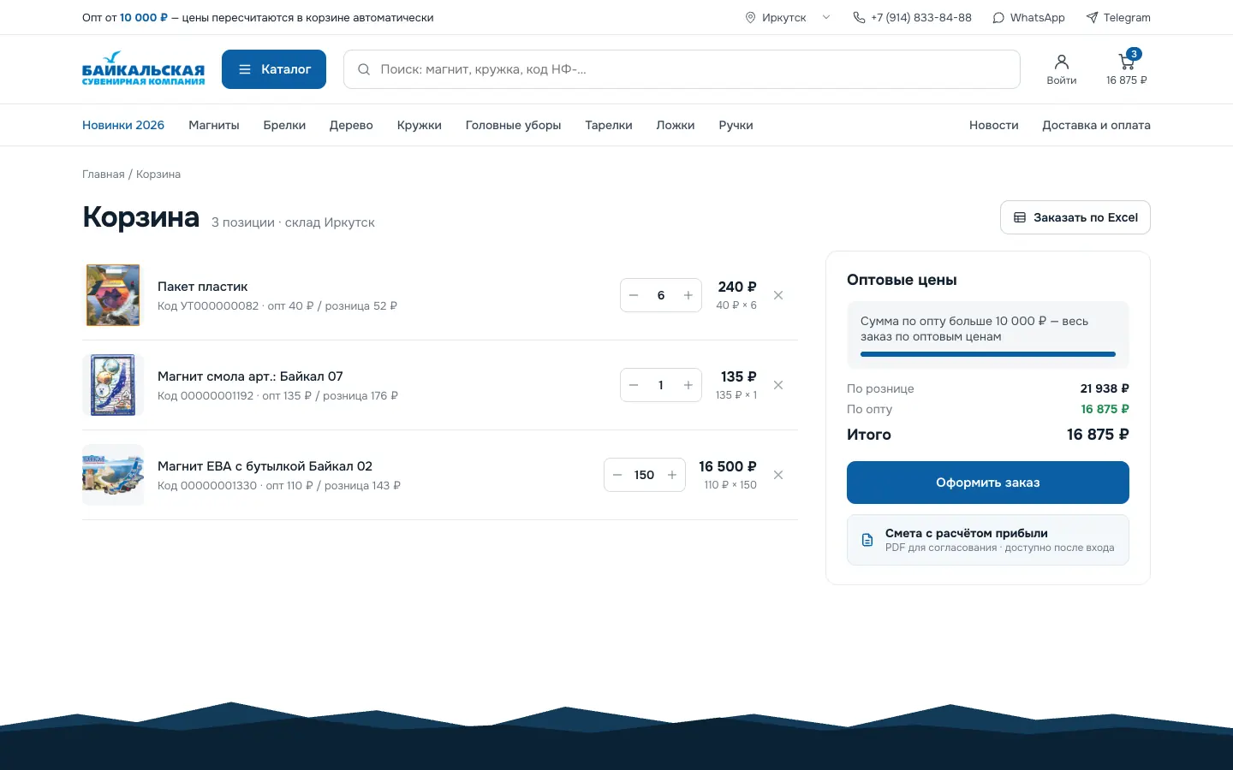Click the user account Войти icon

tap(1062, 69)
